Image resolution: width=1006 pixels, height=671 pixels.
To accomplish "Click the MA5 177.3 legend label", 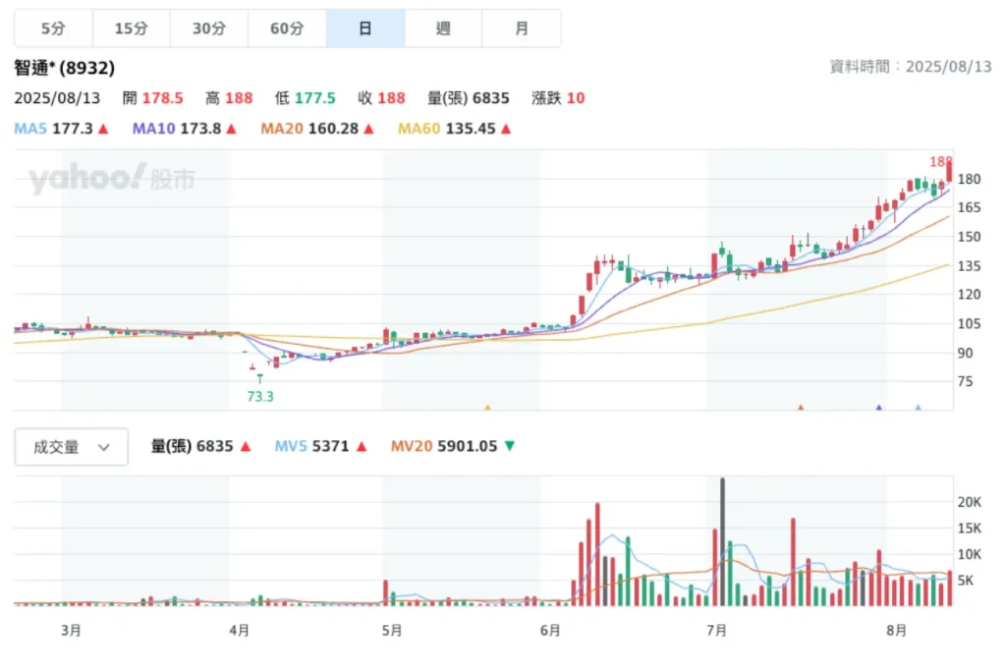I will point(61,129).
